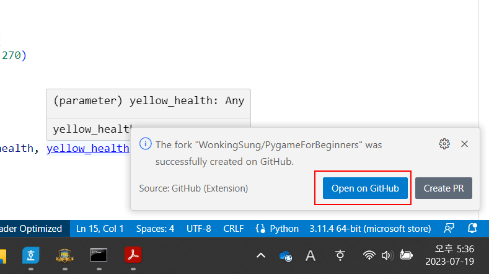Click Screen Reader Optimized status item

31,229
